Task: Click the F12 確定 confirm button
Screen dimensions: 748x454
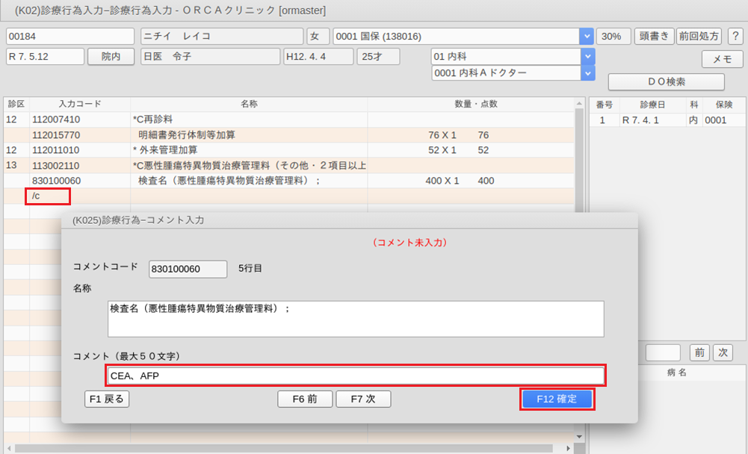Action: [x=557, y=399]
